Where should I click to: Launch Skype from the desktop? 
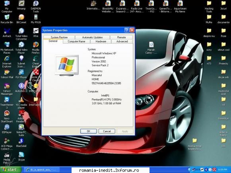point(21,156)
